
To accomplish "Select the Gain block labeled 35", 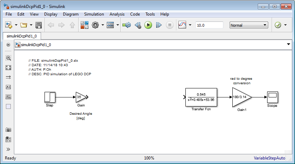I will [x=81, y=97].
